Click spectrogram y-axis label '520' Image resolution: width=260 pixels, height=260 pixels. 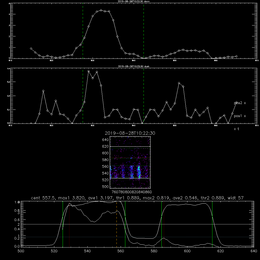(106, 180)
